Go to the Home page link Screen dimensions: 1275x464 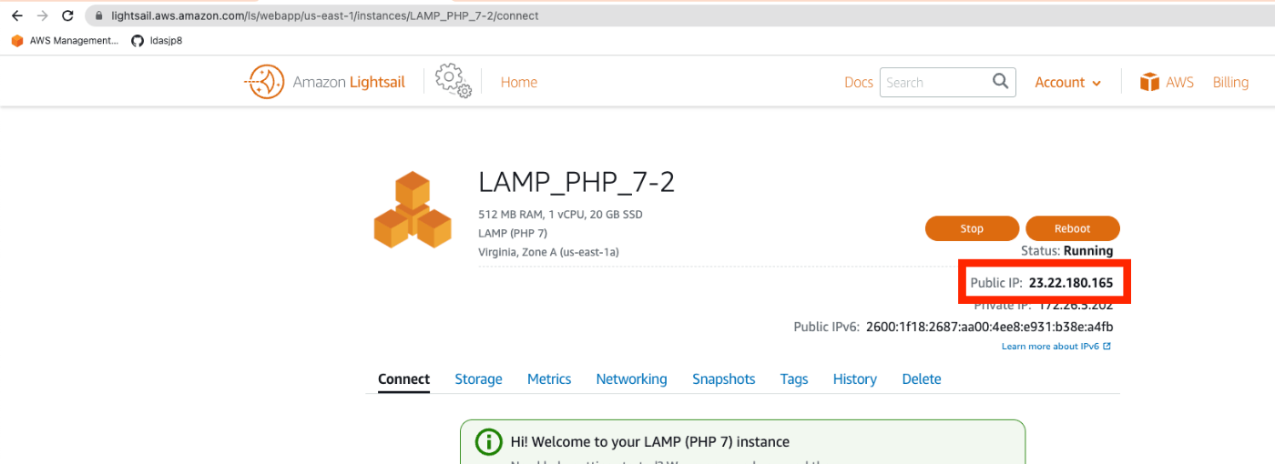[x=519, y=82]
